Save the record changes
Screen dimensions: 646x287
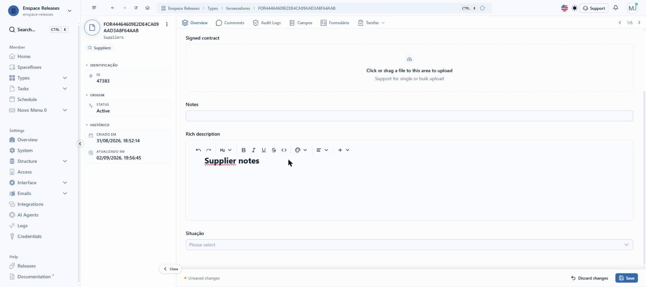[x=626, y=278]
